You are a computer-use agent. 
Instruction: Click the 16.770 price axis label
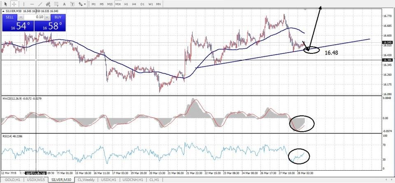tap(387, 16)
